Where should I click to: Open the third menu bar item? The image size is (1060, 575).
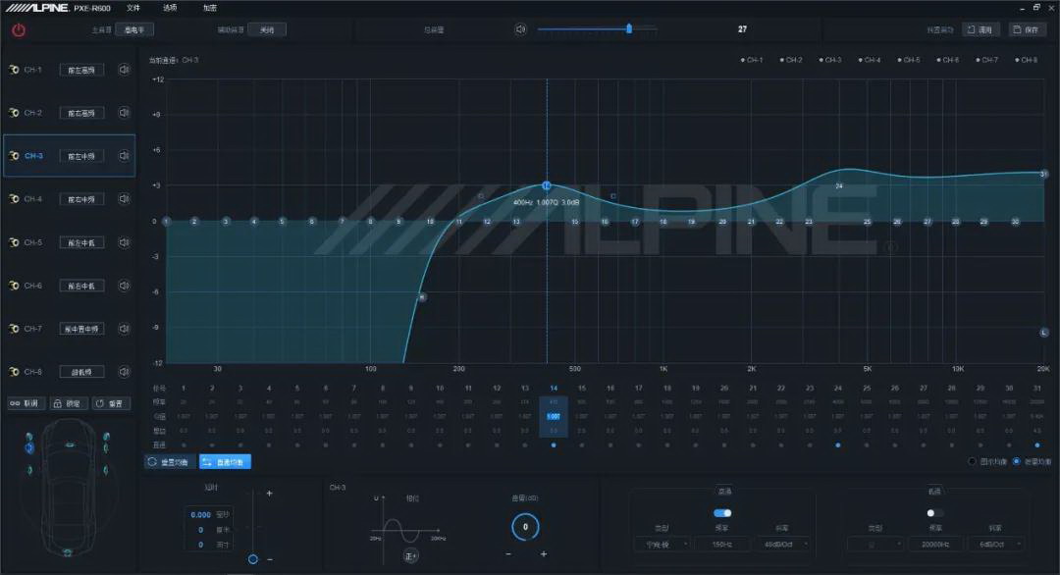click(210, 8)
